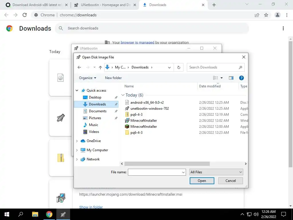The image size is (293, 220).
Task: Open Desktop in Quick access
Action: point(95,97)
